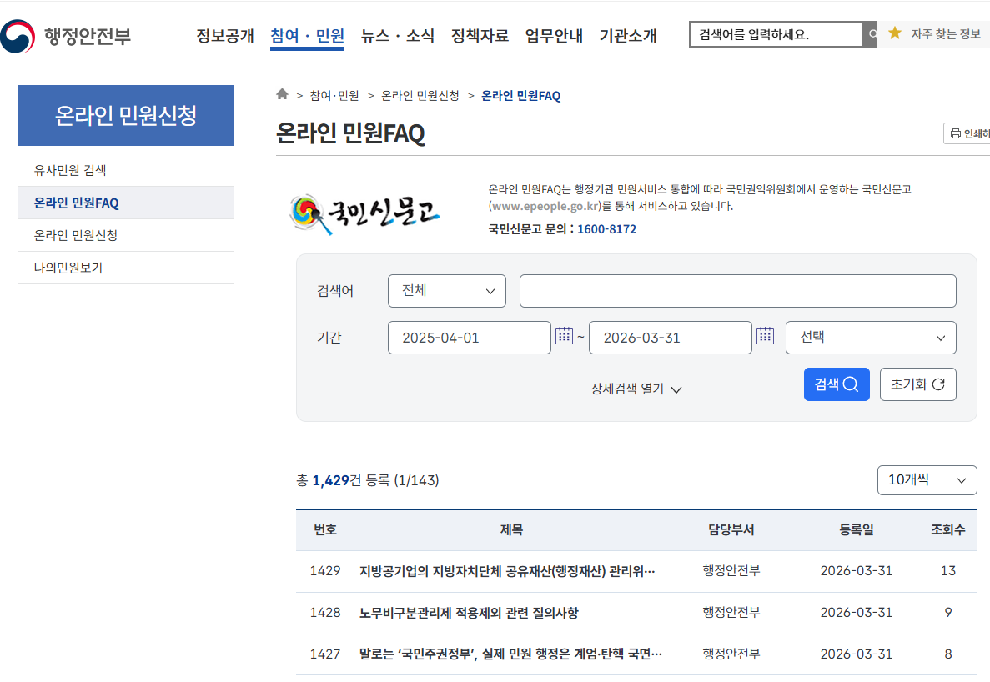Click the 등록일 column header
Screen dimensions: 990x682
[857, 530]
